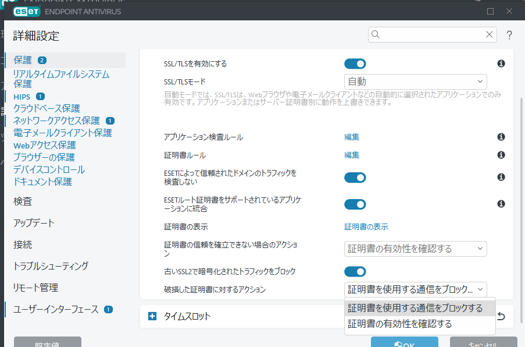
Task: Open the アップデート section in sidebar
Action: [x=34, y=223]
